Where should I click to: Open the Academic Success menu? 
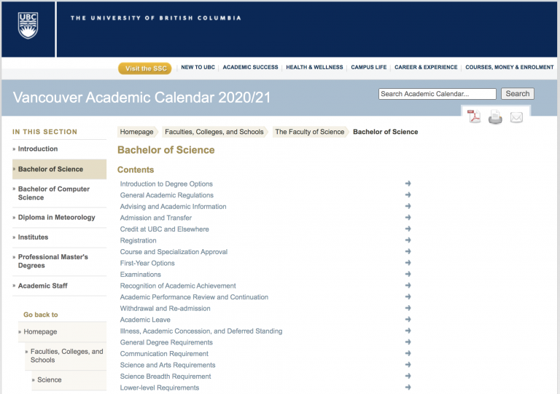click(250, 68)
